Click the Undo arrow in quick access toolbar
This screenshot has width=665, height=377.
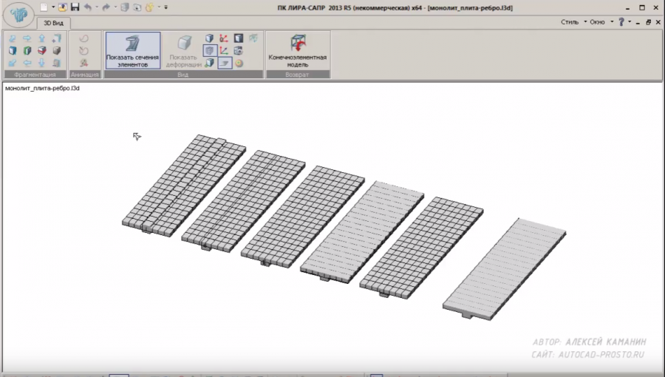(88, 7)
